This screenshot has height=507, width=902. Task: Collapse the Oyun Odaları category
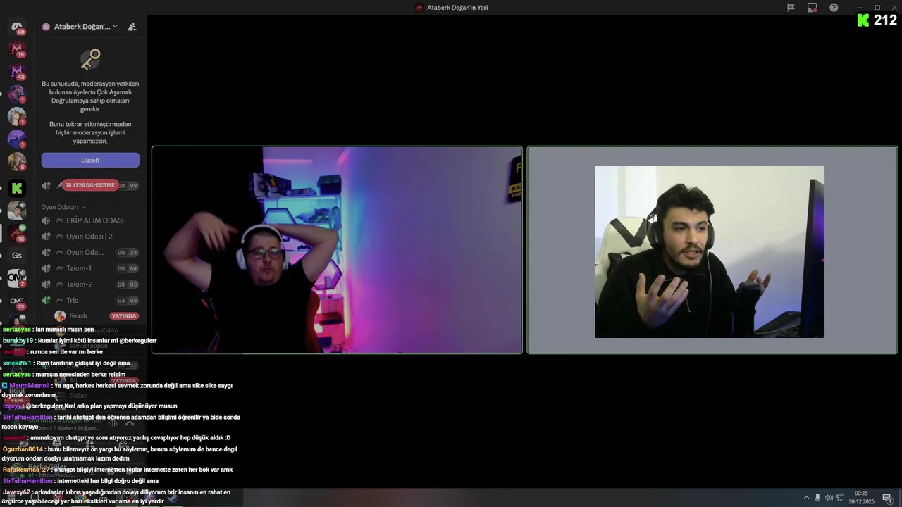pos(63,207)
